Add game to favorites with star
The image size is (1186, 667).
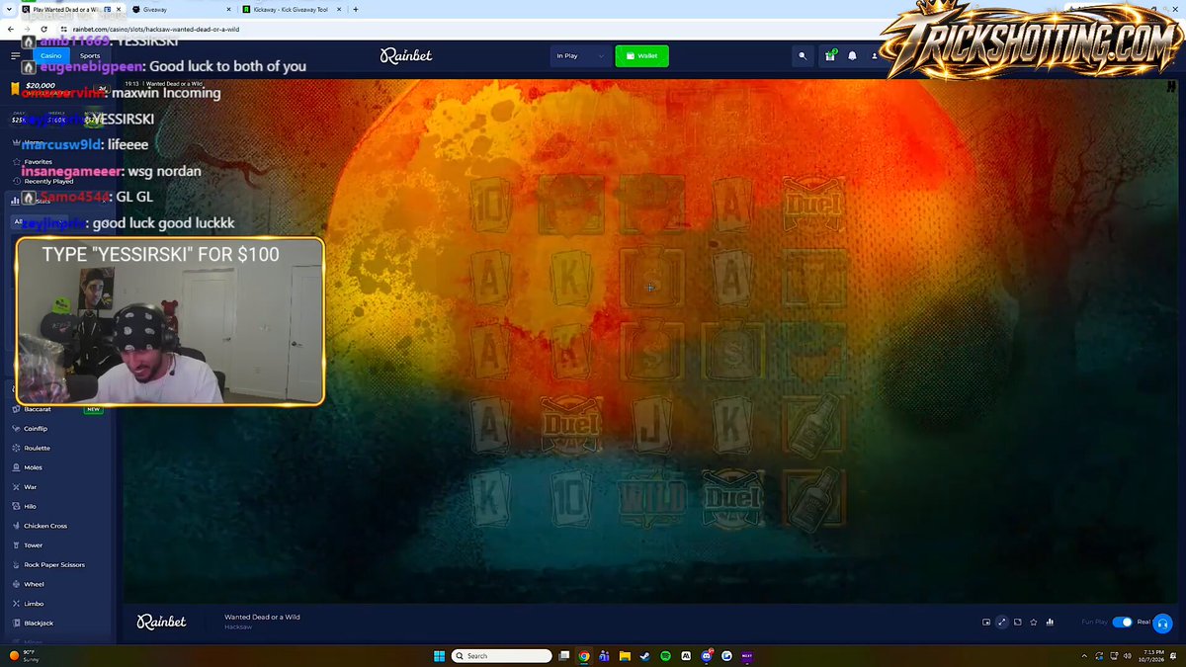click(1034, 622)
